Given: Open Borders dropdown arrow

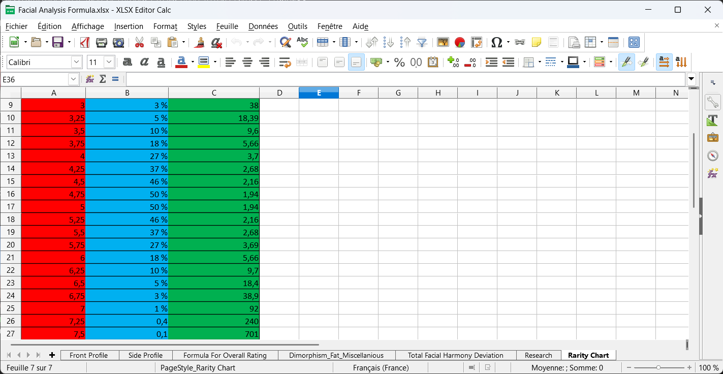Looking at the screenshot, I should [x=540, y=62].
